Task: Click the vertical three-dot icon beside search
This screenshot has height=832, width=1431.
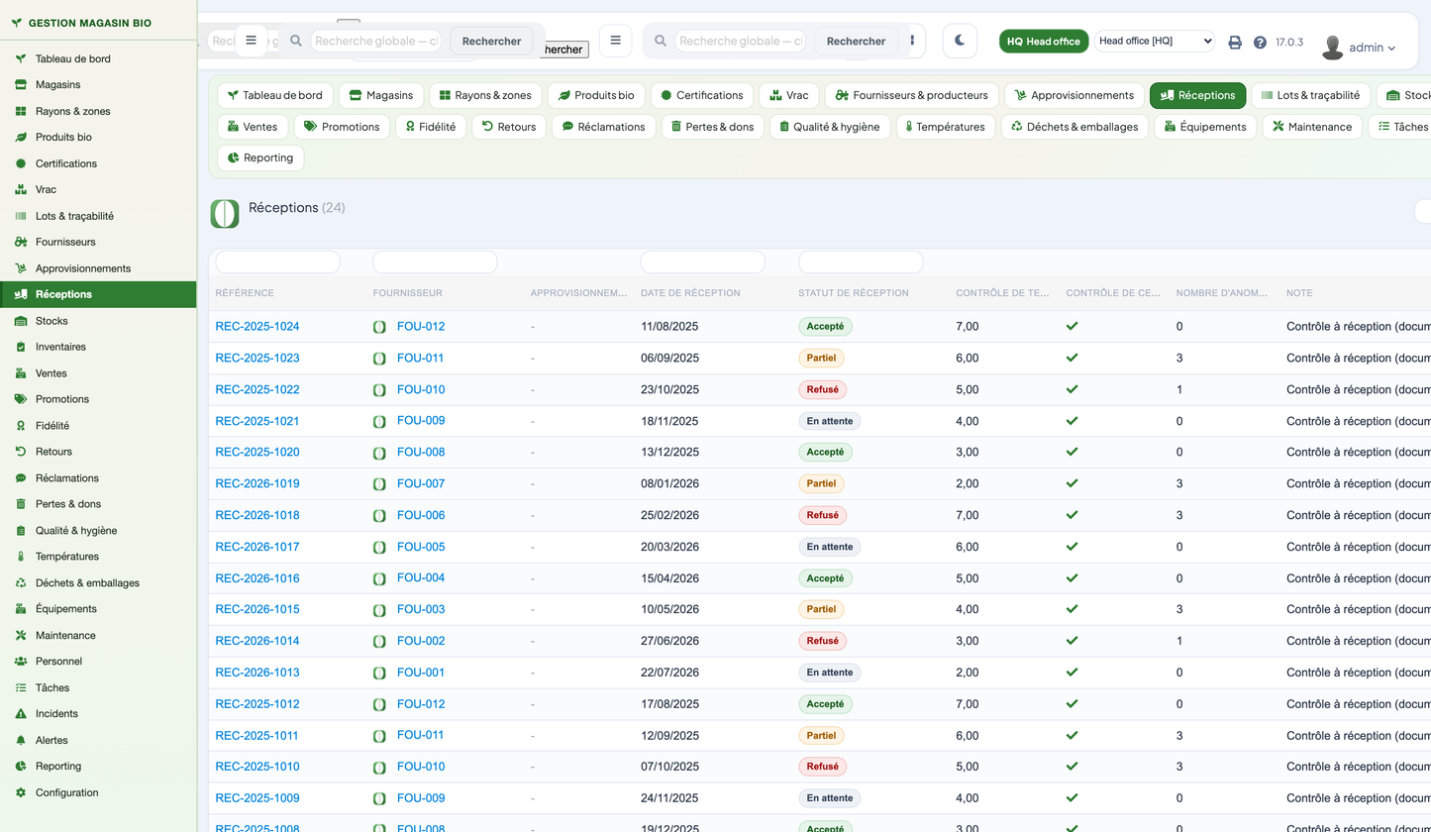Action: 911,41
